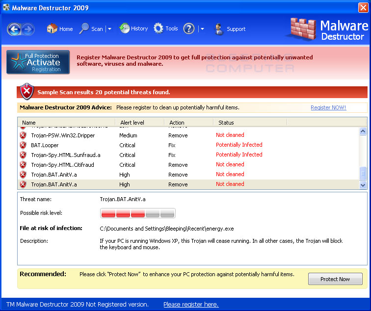
Task: Click the Full Protection Activate Registration banner
Action: (38, 62)
